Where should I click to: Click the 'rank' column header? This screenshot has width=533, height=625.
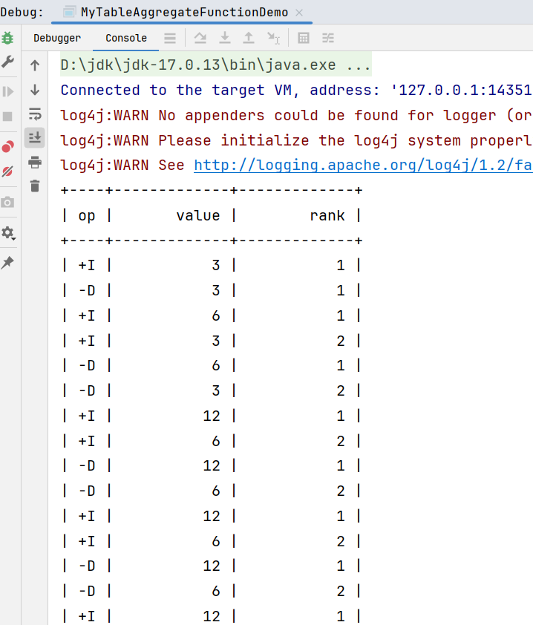tap(327, 216)
